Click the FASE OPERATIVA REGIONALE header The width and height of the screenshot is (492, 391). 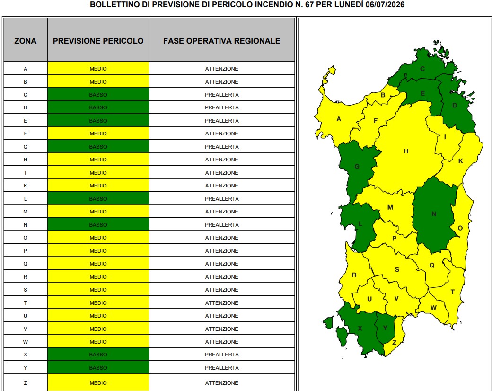pos(222,40)
